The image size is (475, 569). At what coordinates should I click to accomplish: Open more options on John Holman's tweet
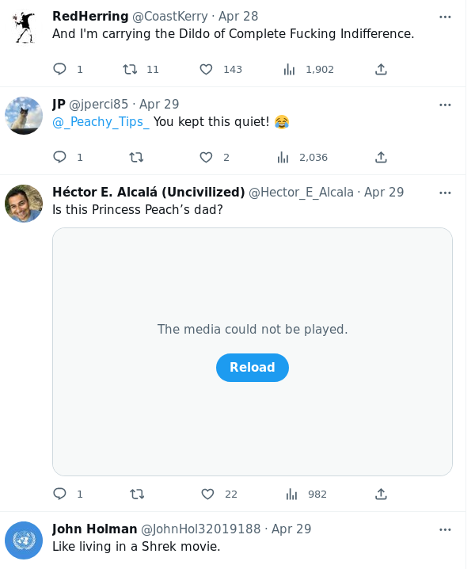445,529
